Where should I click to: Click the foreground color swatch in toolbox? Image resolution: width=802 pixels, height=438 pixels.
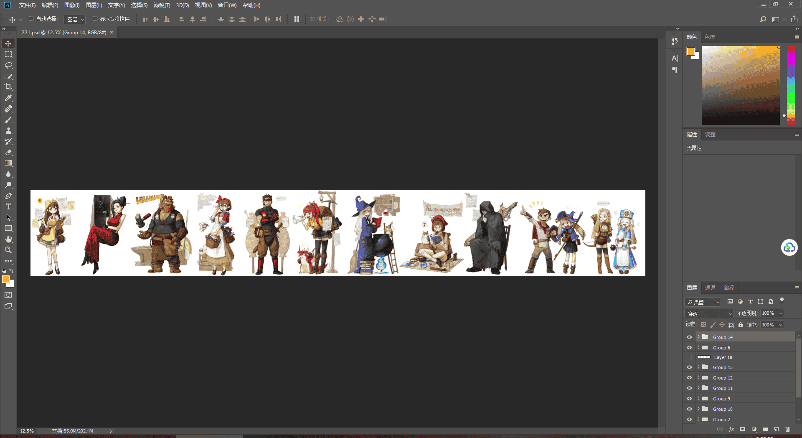point(6,279)
